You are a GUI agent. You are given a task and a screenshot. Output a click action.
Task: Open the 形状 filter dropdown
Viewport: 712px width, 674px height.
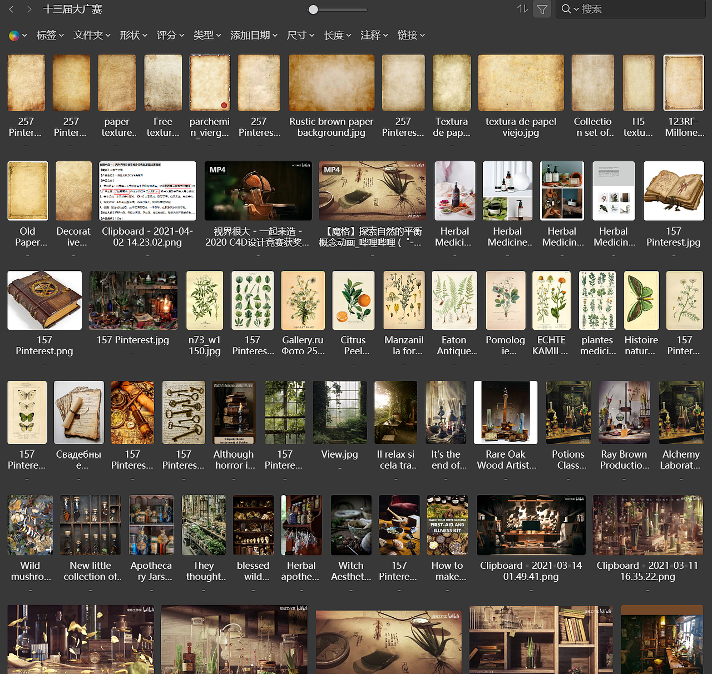click(x=133, y=35)
